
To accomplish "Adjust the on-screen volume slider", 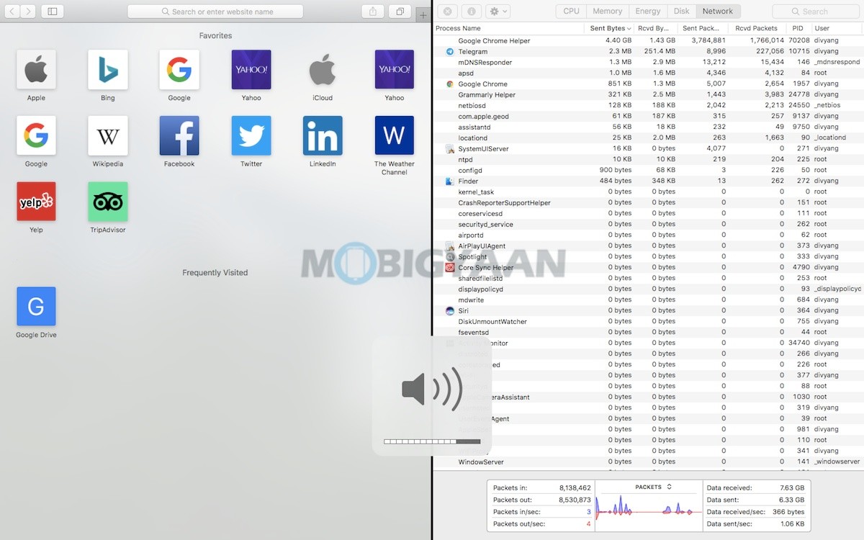I will pyautogui.click(x=432, y=441).
